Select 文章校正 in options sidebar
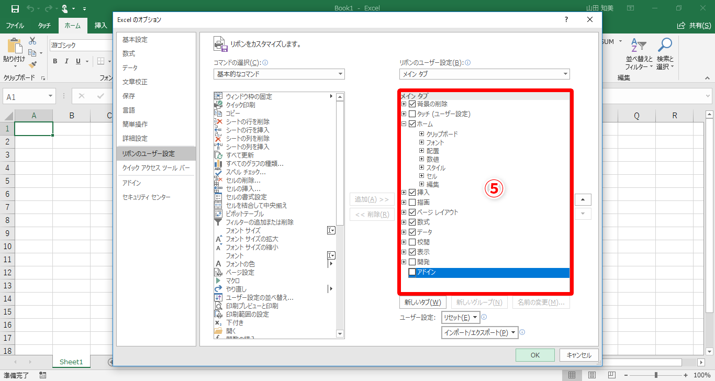The width and height of the screenshot is (715, 381). (x=156, y=82)
